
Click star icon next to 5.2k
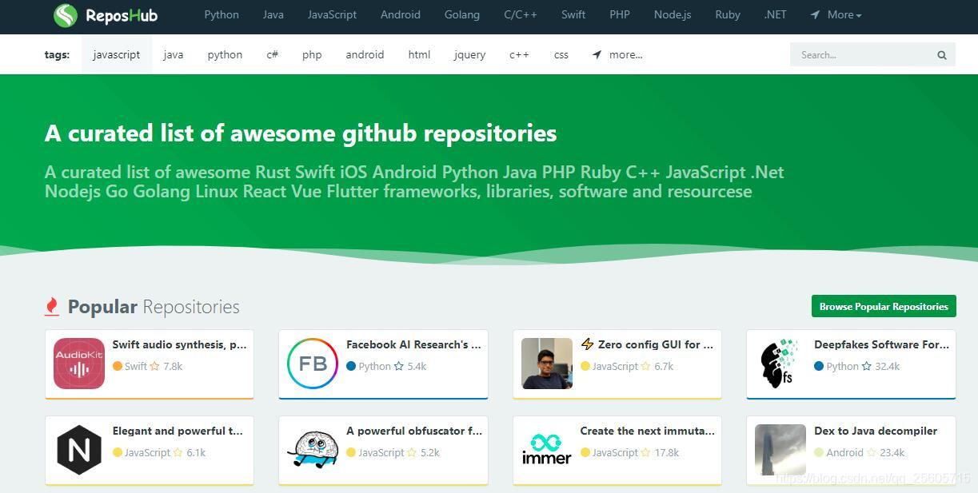pos(412,452)
